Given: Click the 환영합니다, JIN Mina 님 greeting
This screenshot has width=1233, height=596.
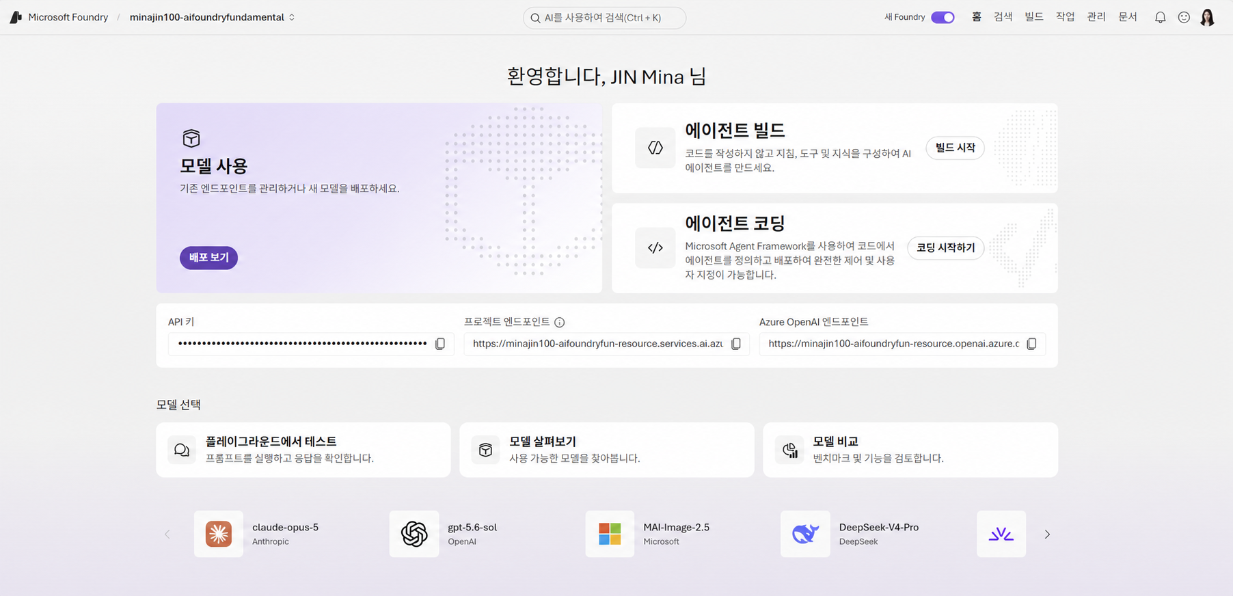Looking at the screenshot, I should pyautogui.click(x=606, y=77).
